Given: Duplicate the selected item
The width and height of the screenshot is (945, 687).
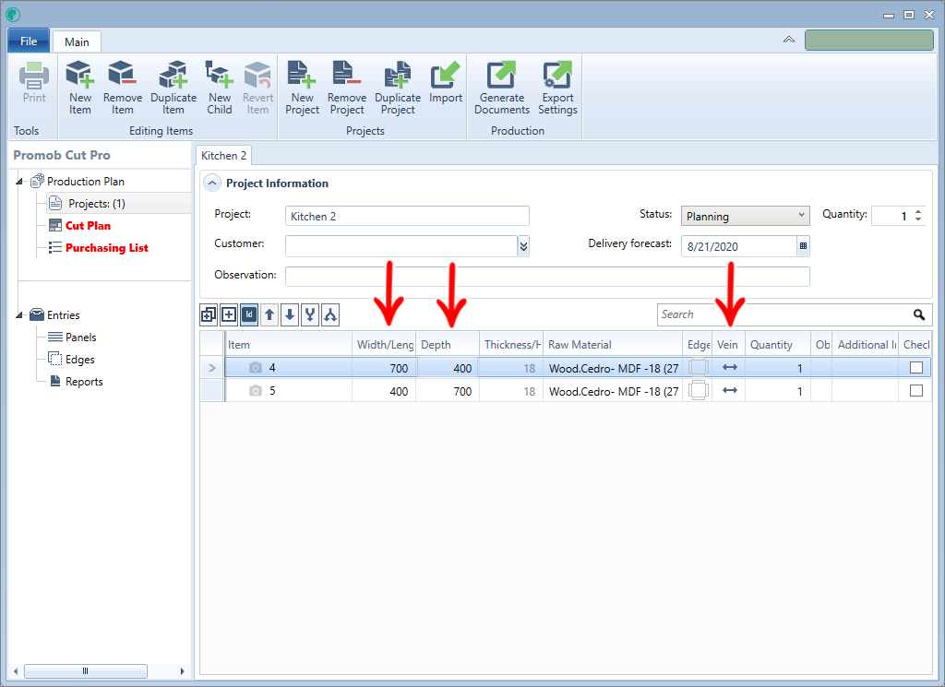Looking at the screenshot, I should pos(173,88).
